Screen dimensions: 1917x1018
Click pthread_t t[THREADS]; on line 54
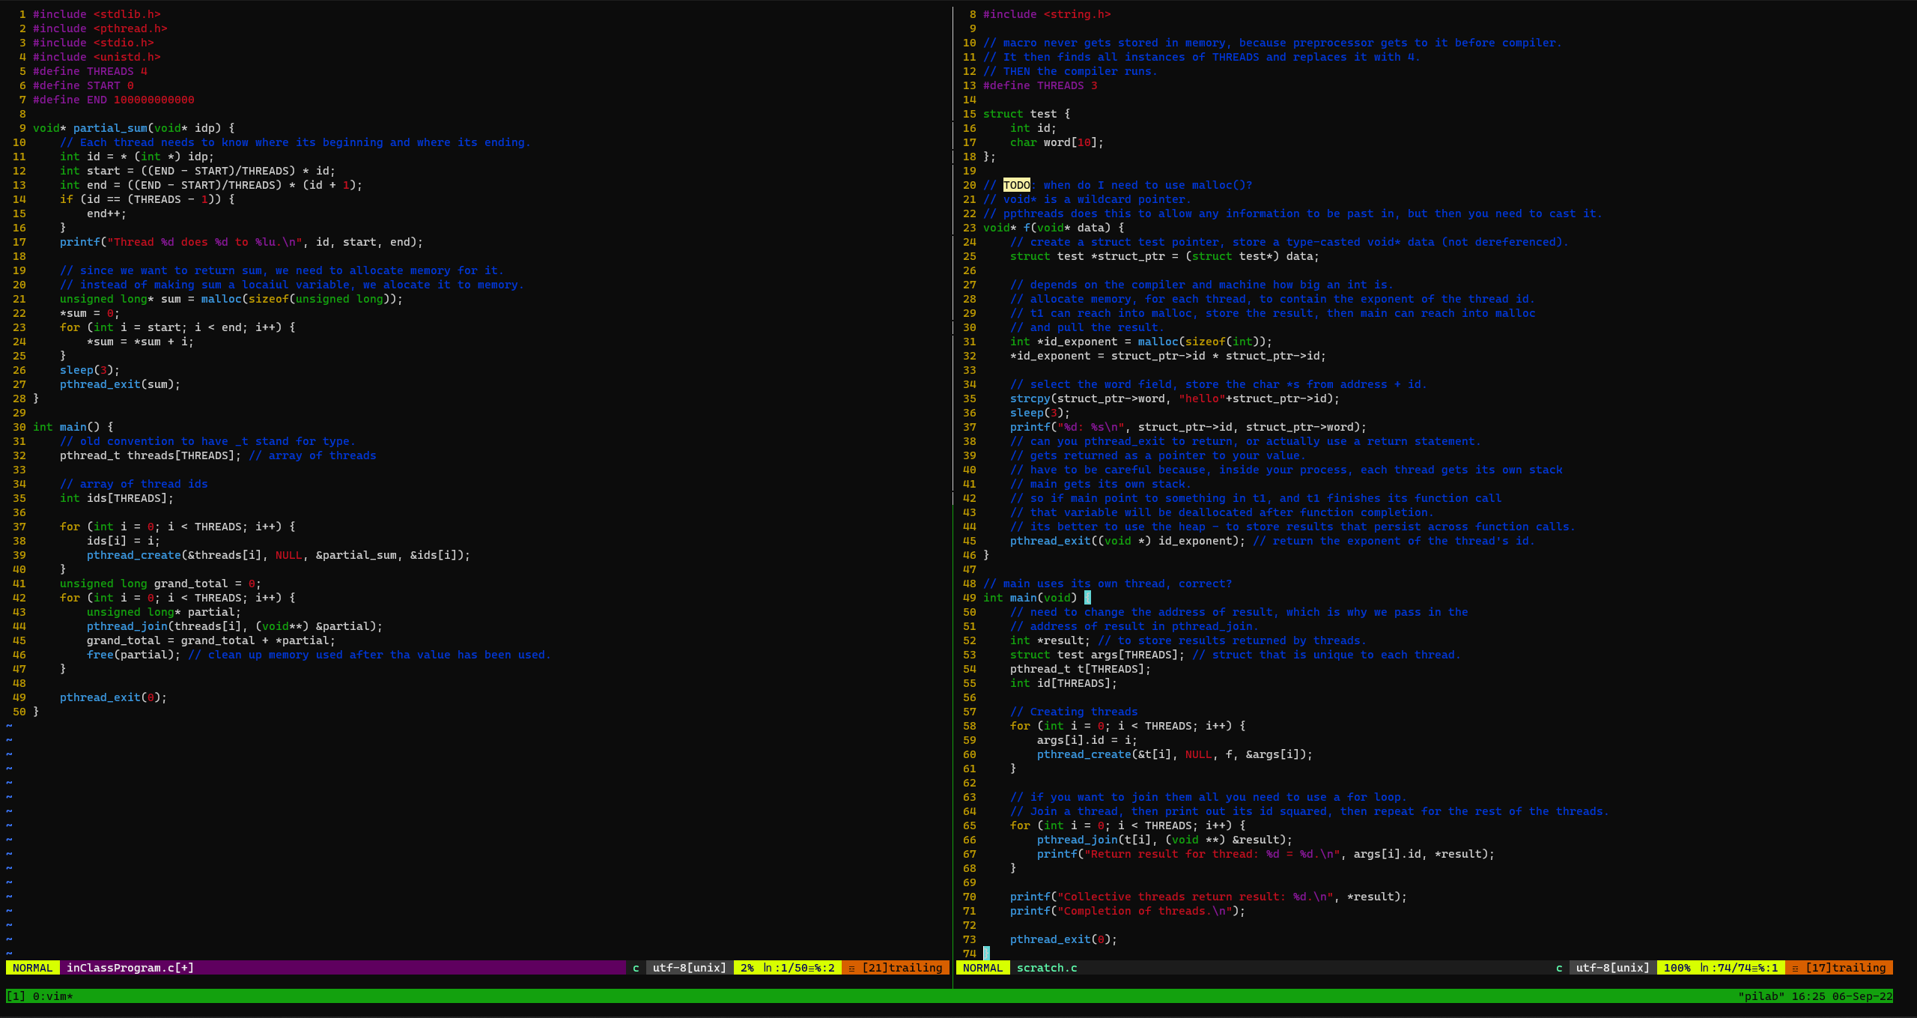(1081, 669)
